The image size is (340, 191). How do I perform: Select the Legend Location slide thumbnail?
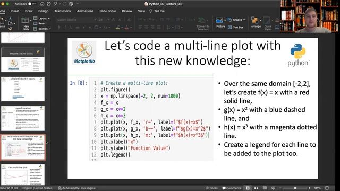(x=23, y=118)
